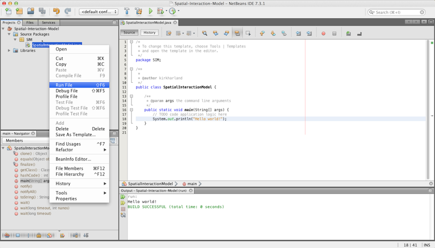Click the Stop Macro Recording square icon
Image resolution: width=435 pixels, height=248 pixels.
tap(334, 34)
